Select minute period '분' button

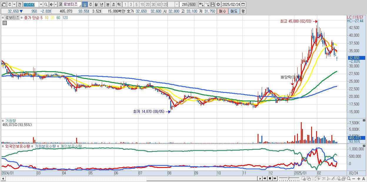tap(108, 4)
